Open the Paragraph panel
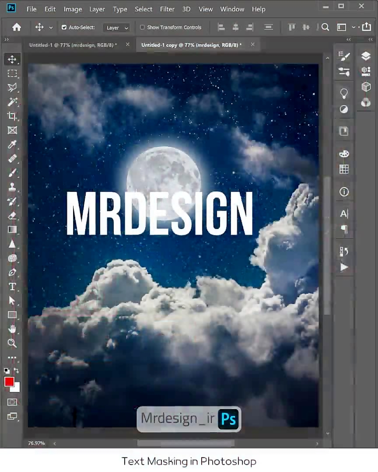Image resolution: width=378 pixels, height=472 pixels. (344, 230)
